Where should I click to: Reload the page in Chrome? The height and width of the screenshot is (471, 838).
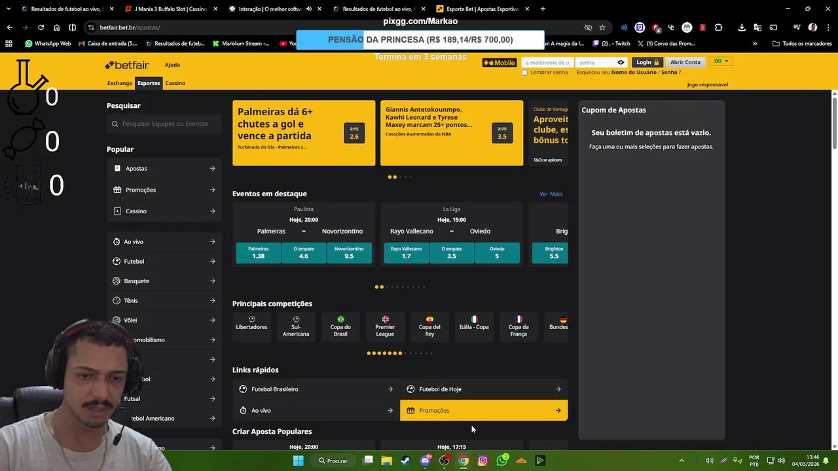point(41,27)
